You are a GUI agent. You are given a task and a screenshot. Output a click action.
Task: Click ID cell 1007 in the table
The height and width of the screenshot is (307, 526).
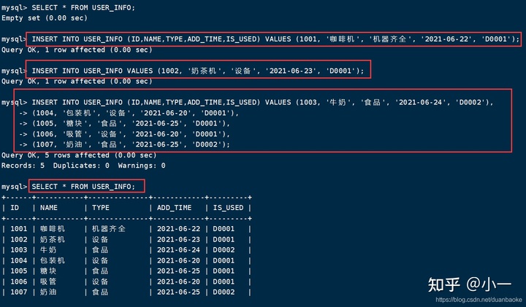click(x=19, y=292)
